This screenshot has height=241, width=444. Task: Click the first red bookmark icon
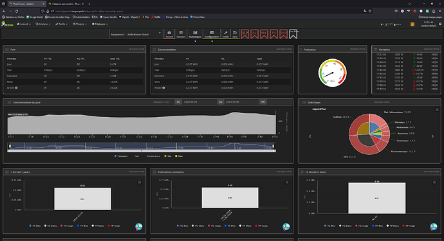245,34
